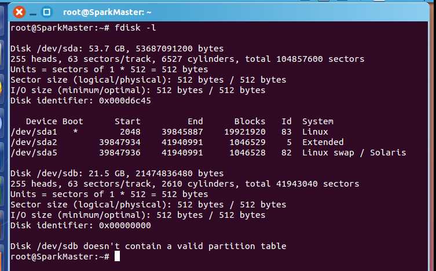Screen dimensions: 436x271
Task: Click '41940991' in the /dev/sda5 row
Action: [182, 153]
